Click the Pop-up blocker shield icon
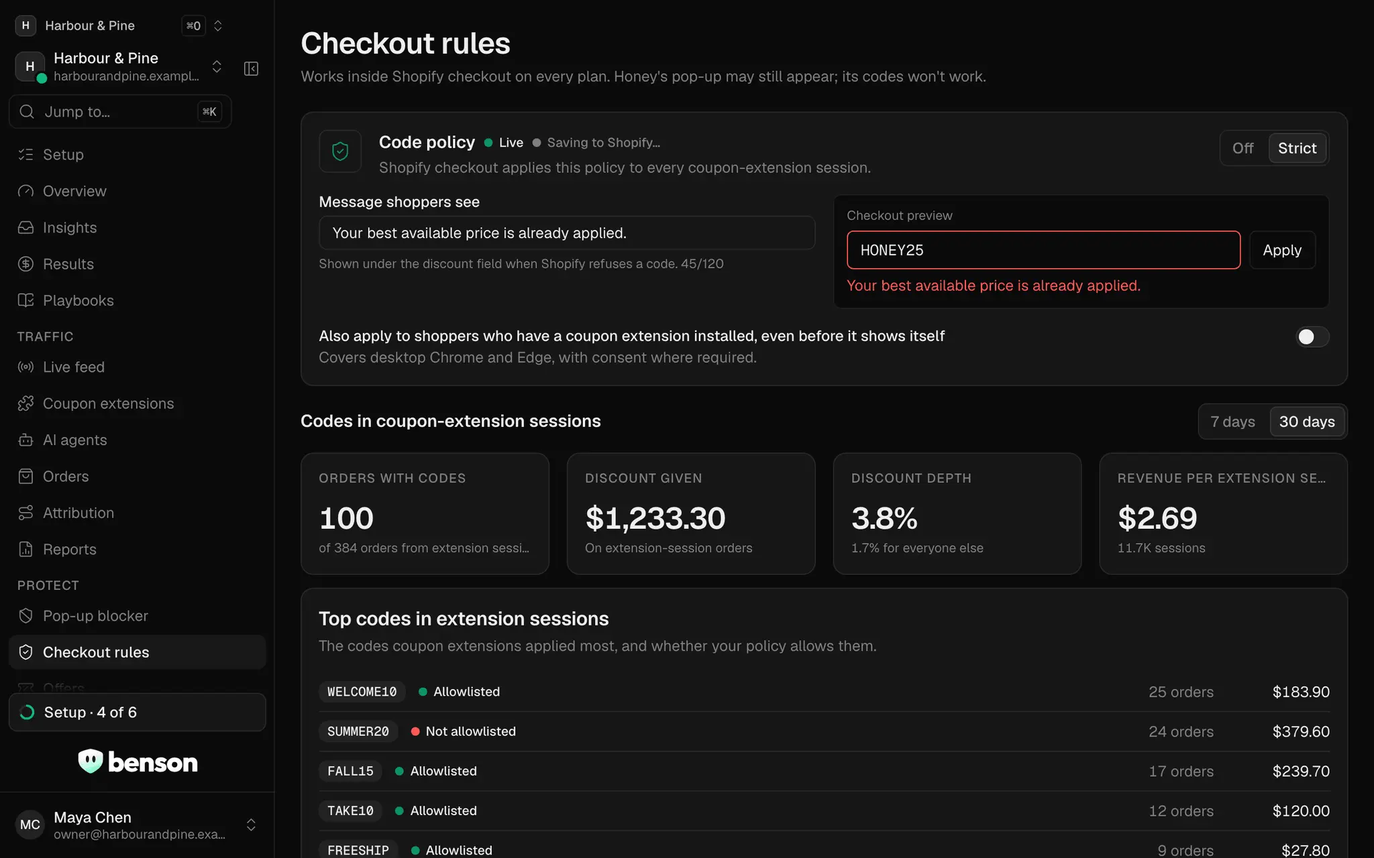This screenshot has height=858, width=1374. pyautogui.click(x=25, y=616)
